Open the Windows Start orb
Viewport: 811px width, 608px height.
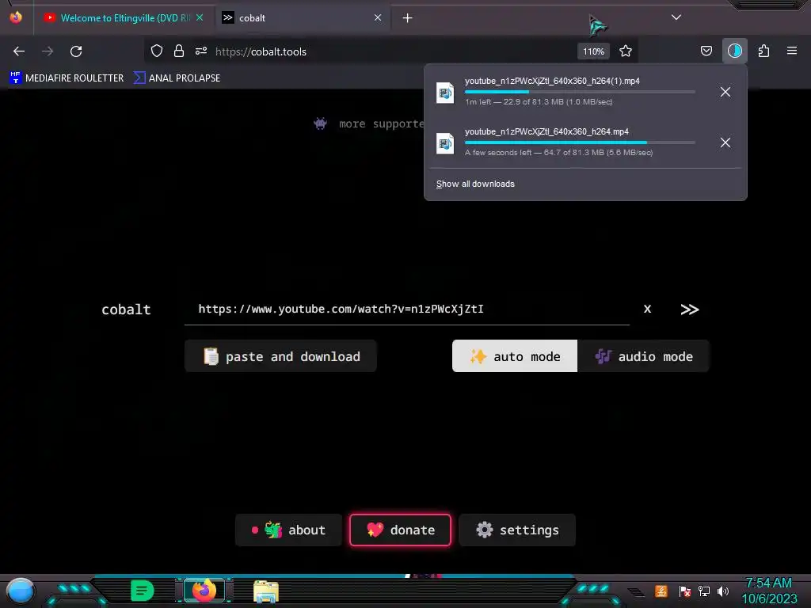click(21, 591)
